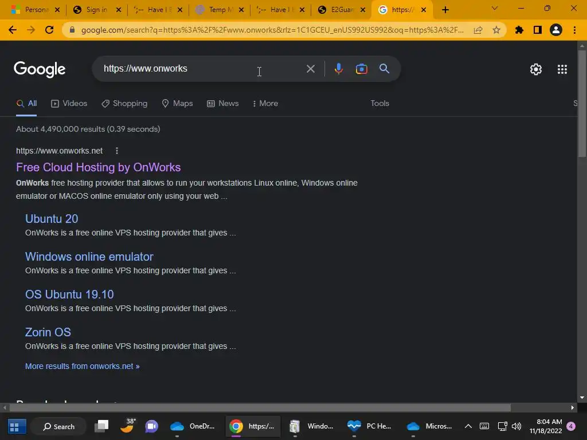
Task: Go to Google homepage via logo
Action: click(40, 69)
